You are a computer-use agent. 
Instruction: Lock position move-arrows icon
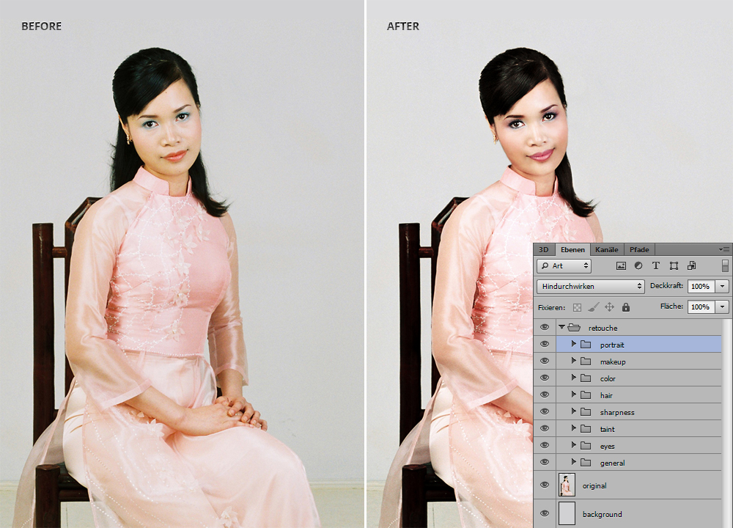(609, 307)
